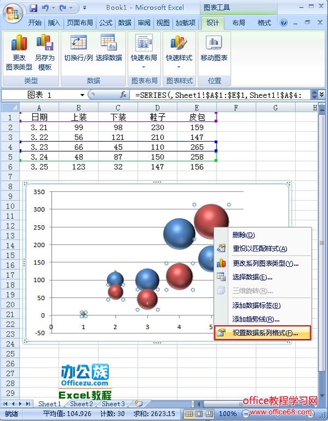Switch to Sheet1 tab

(x=49, y=404)
